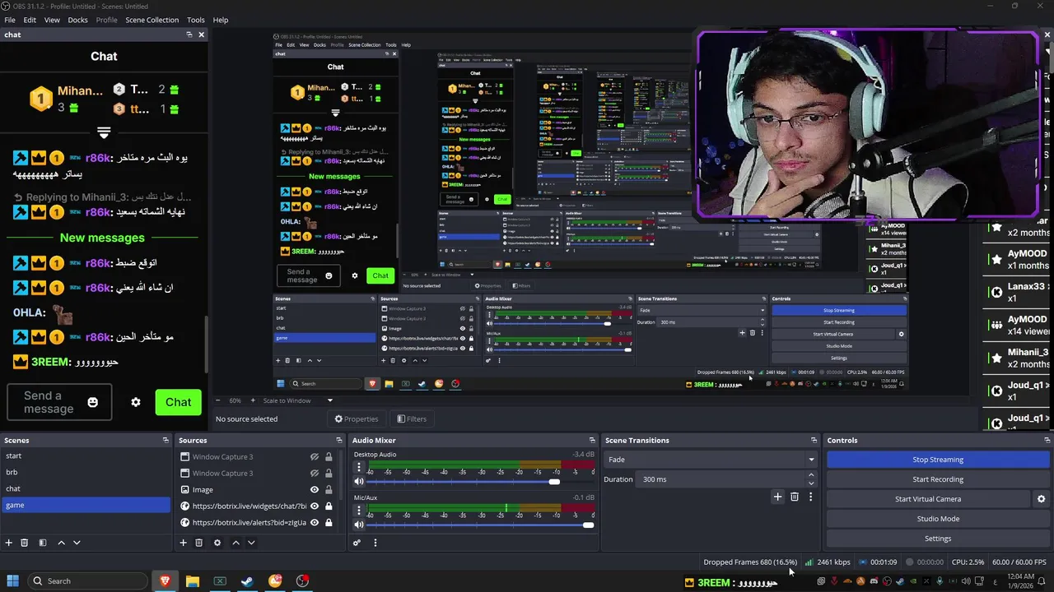Screen dimensions: 1054x592
Task: Open the Docks menu
Action: tap(77, 20)
